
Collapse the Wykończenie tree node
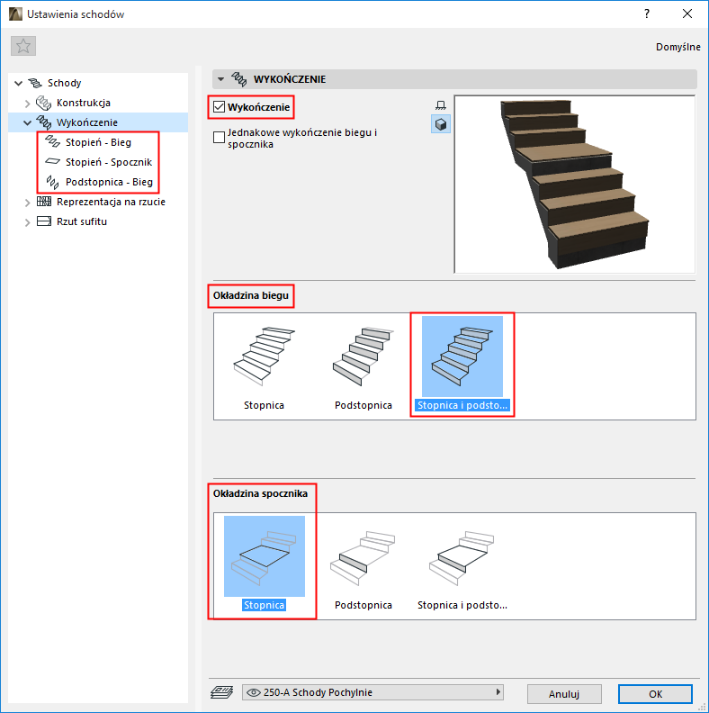pyautogui.click(x=27, y=122)
